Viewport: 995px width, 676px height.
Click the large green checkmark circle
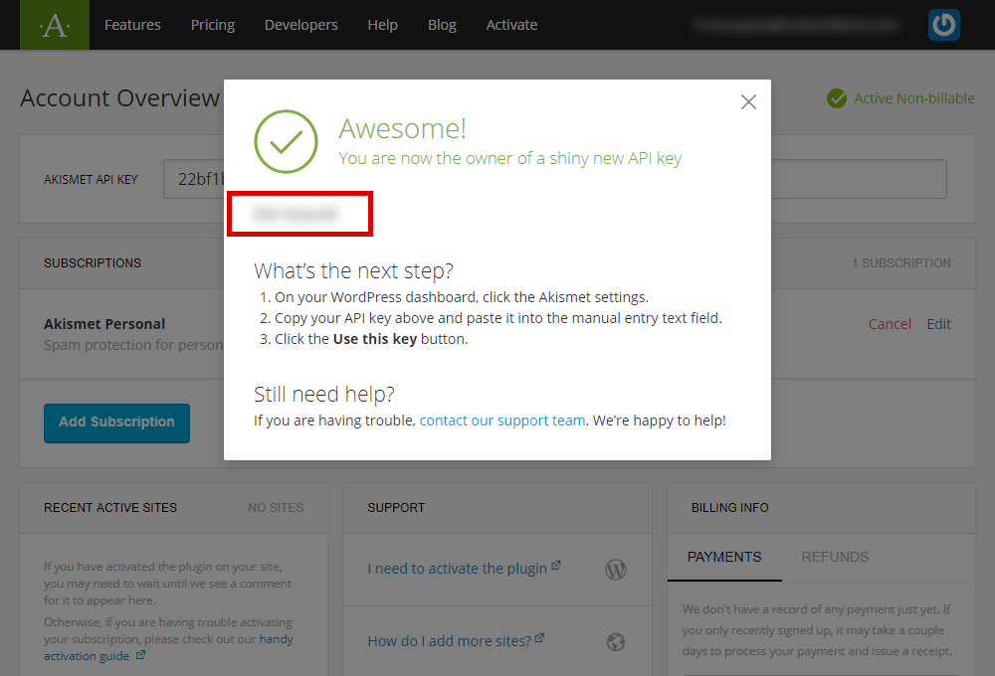[x=286, y=142]
